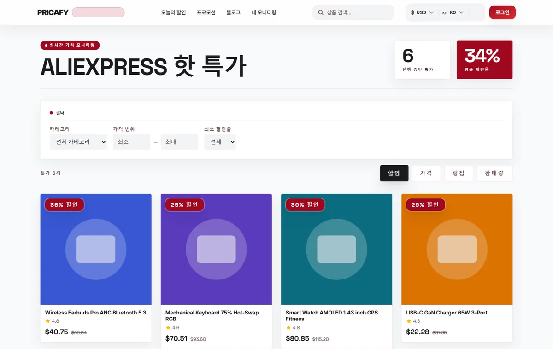Open USB-C GaN Charger 65W 3-Port title

tap(447, 313)
